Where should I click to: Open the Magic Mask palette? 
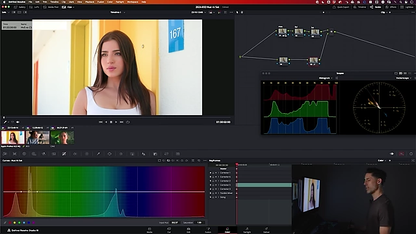coord(132,154)
